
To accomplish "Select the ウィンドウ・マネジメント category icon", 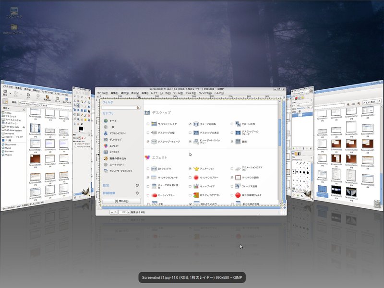I will (106, 171).
